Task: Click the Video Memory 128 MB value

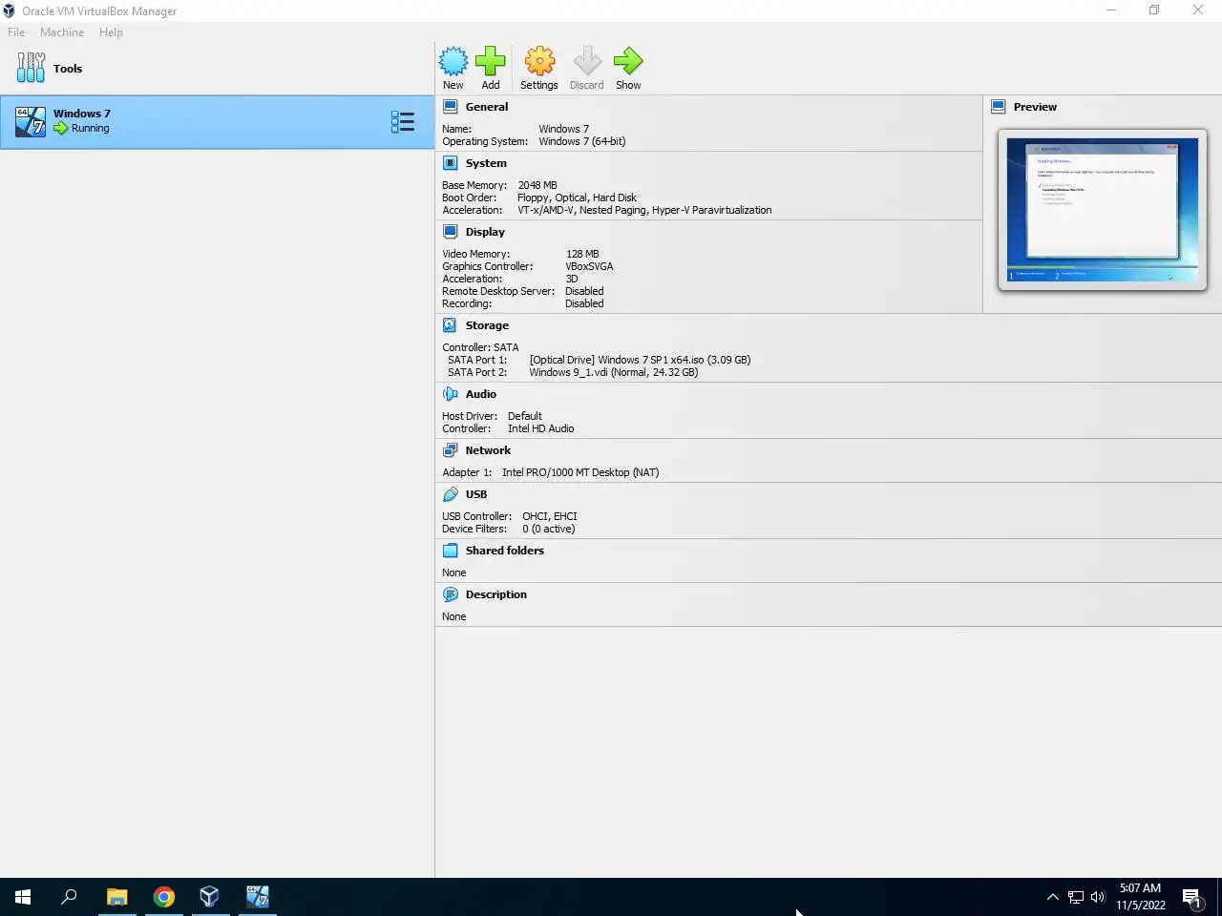Action: pos(582,254)
